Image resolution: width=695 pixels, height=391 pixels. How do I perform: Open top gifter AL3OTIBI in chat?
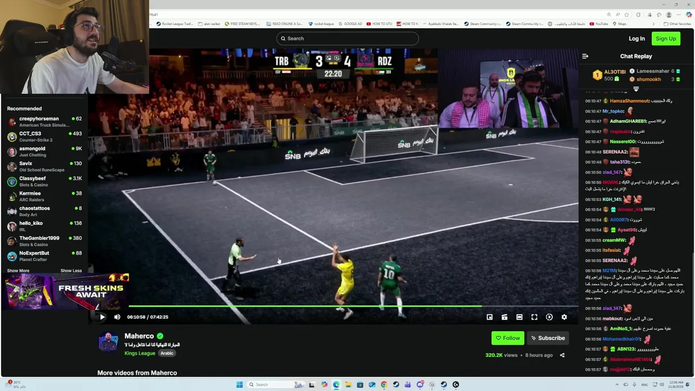pyautogui.click(x=609, y=75)
